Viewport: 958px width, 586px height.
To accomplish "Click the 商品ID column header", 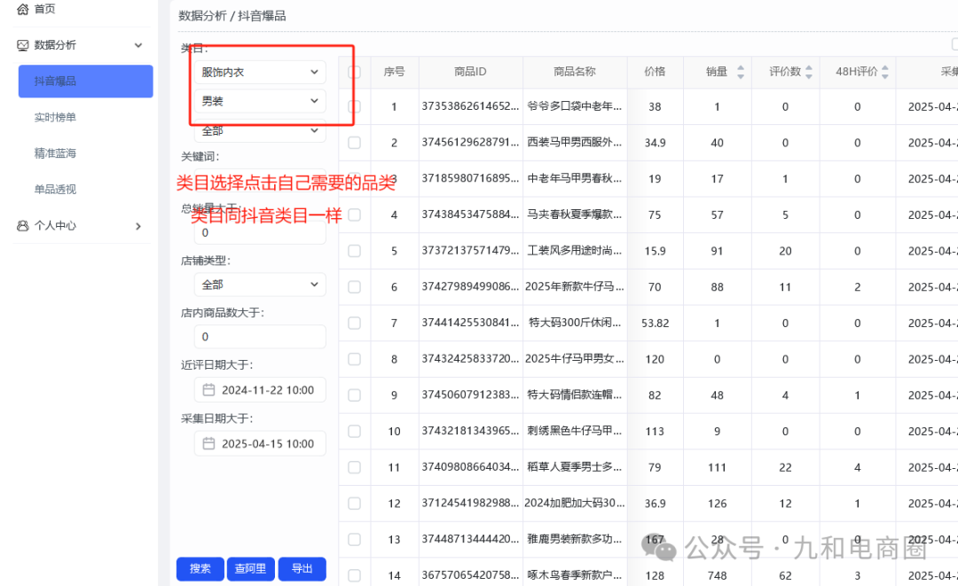I will click(x=470, y=72).
